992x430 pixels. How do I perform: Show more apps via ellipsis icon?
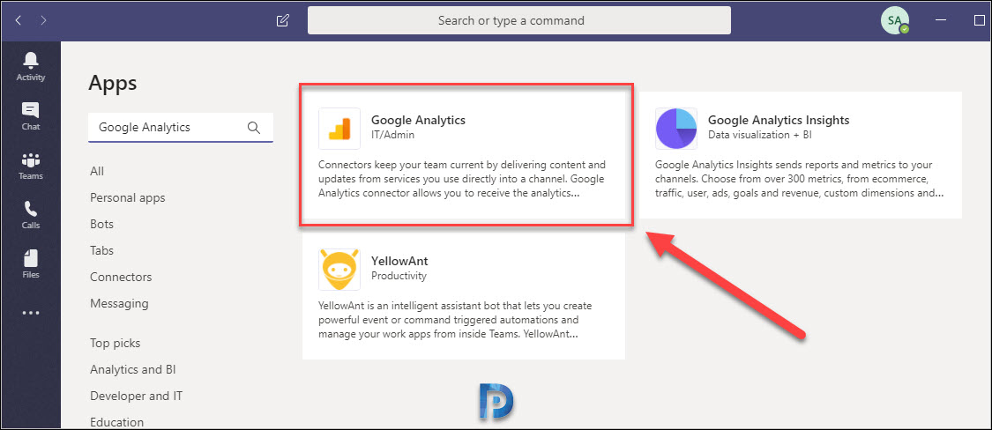tap(30, 313)
